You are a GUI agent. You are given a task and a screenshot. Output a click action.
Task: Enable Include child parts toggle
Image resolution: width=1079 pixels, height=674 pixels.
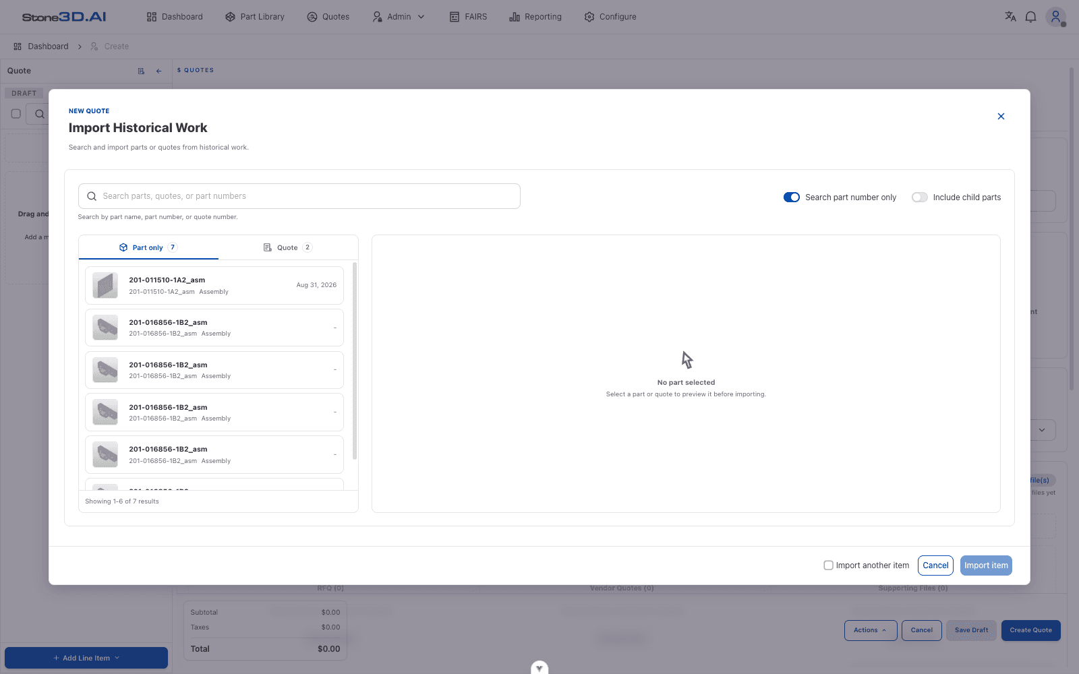click(920, 197)
